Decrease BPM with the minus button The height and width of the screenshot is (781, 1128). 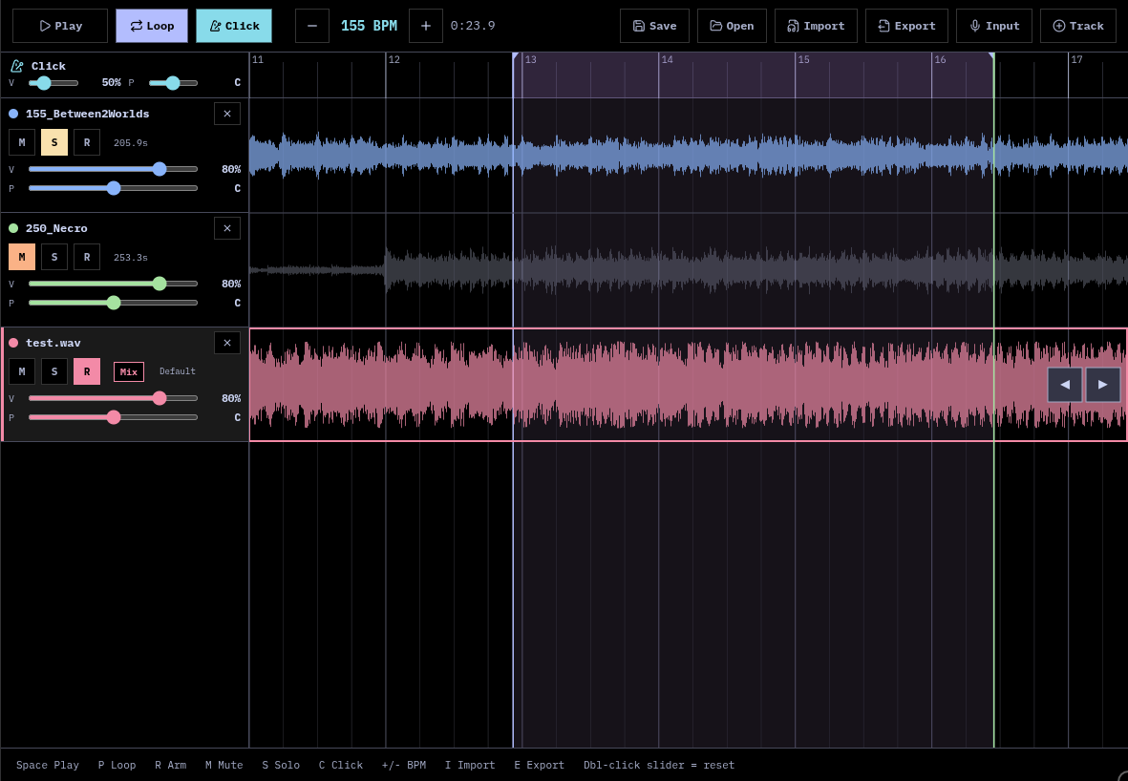coord(312,26)
